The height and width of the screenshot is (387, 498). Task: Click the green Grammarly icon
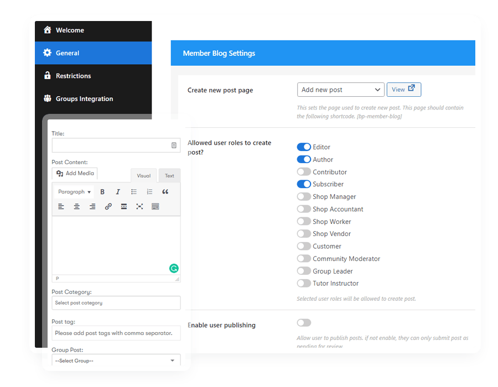(174, 268)
